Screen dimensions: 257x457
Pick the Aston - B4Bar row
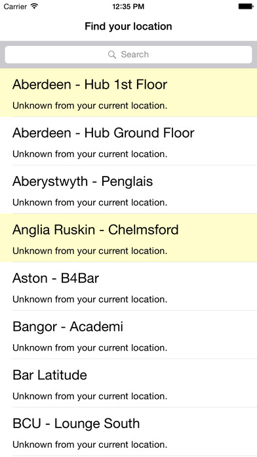click(128, 286)
